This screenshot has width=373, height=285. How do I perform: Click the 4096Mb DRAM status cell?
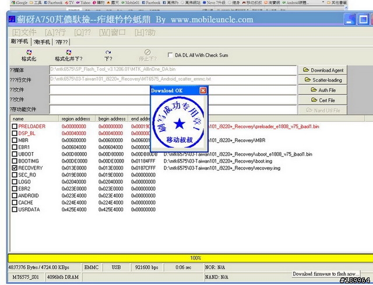click(x=63, y=277)
